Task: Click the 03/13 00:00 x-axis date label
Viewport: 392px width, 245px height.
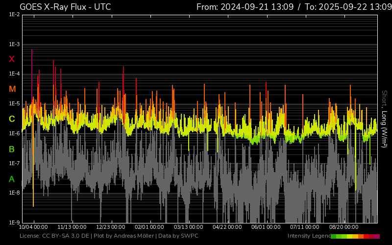Action: click(189, 227)
